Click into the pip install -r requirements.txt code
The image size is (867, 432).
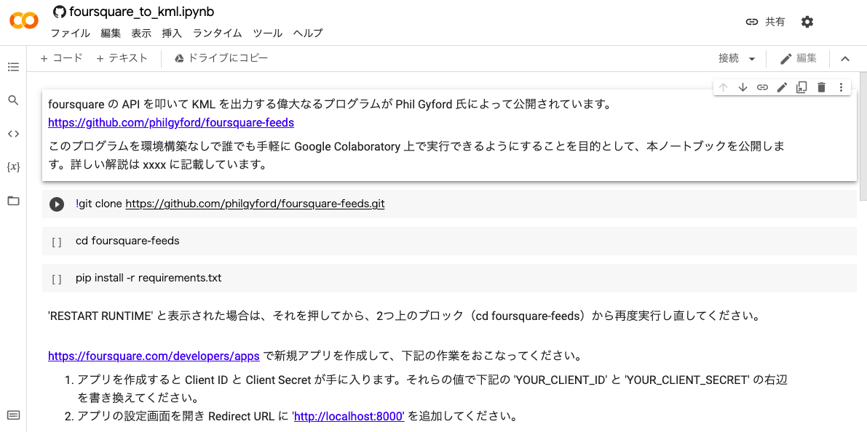click(149, 278)
